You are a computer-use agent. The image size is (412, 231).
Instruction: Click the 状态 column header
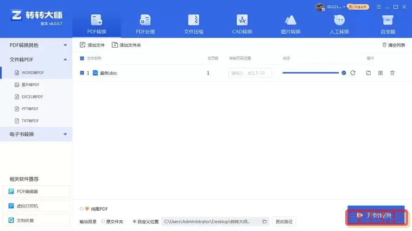[x=286, y=58]
